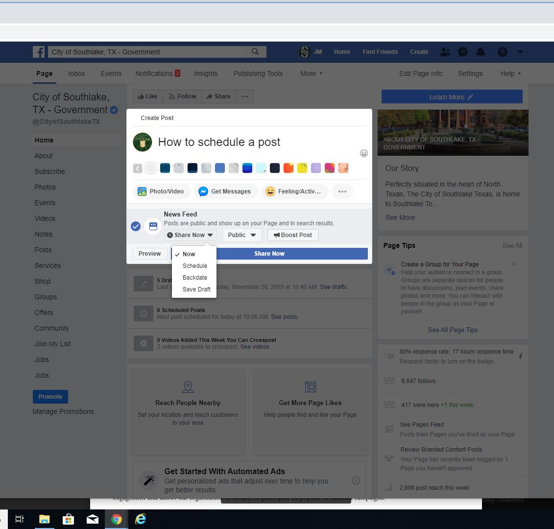Pick the lavender purple background swatch
This screenshot has width=554, height=529.
pyautogui.click(x=316, y=168)
